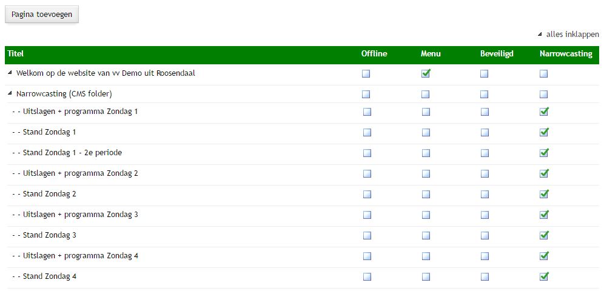Select the Uitslagen + programma Zondag 3 row

(80, 215)
